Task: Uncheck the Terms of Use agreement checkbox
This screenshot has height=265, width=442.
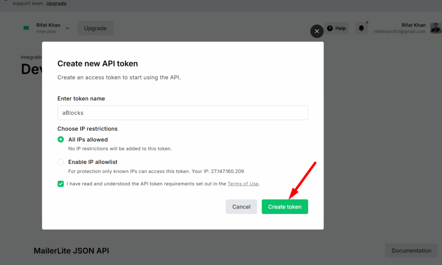Action: pos(60,184)
